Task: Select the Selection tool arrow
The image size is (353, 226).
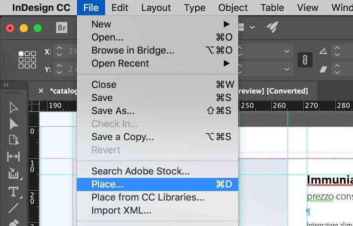Action: point(14,108)
